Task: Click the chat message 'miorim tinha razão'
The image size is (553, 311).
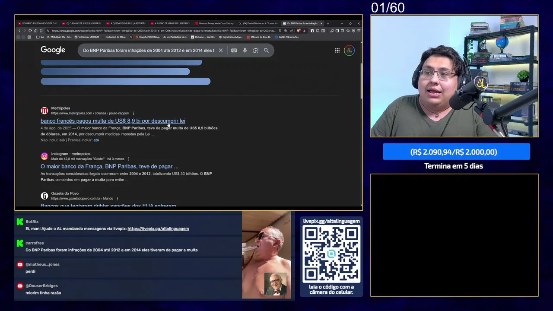Action: (43, 293)
